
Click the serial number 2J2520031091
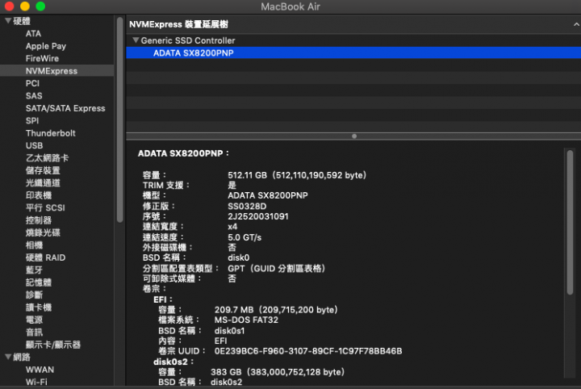pyautogui.click(x=258, y=216)
